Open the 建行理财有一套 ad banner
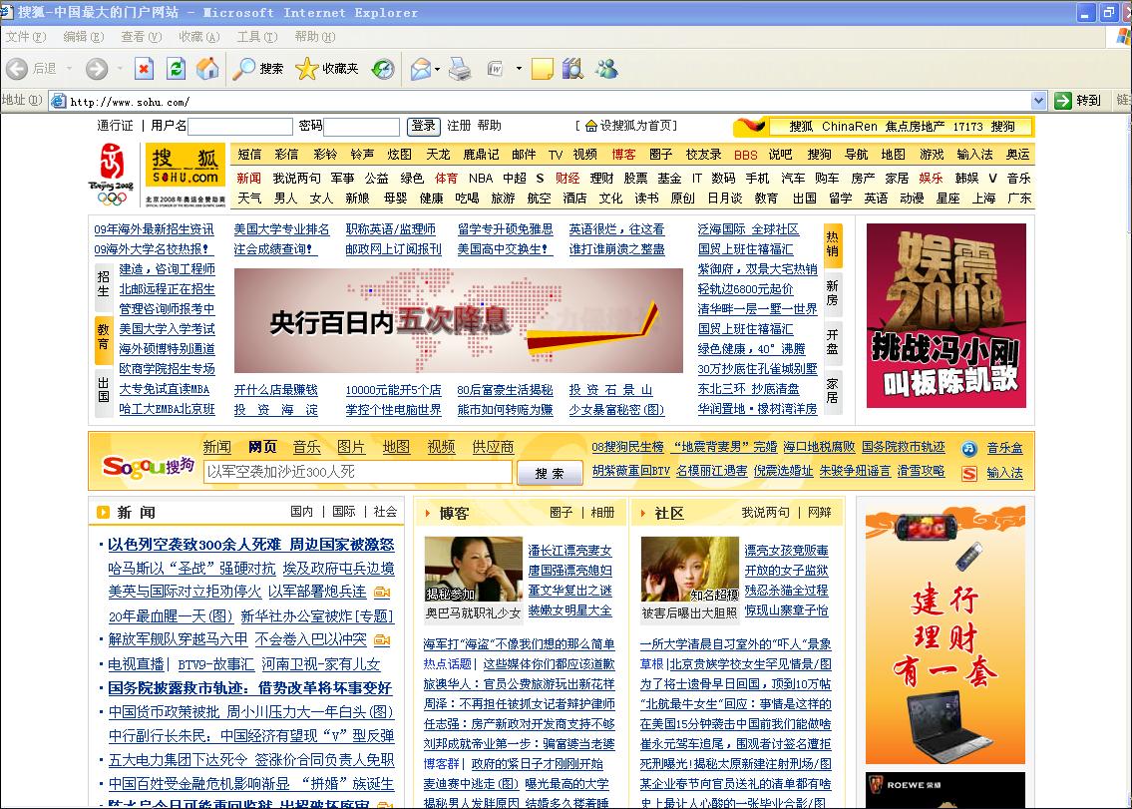1132x809 pixels. point(945,634)
